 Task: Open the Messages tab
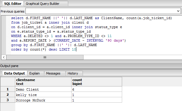55,73
